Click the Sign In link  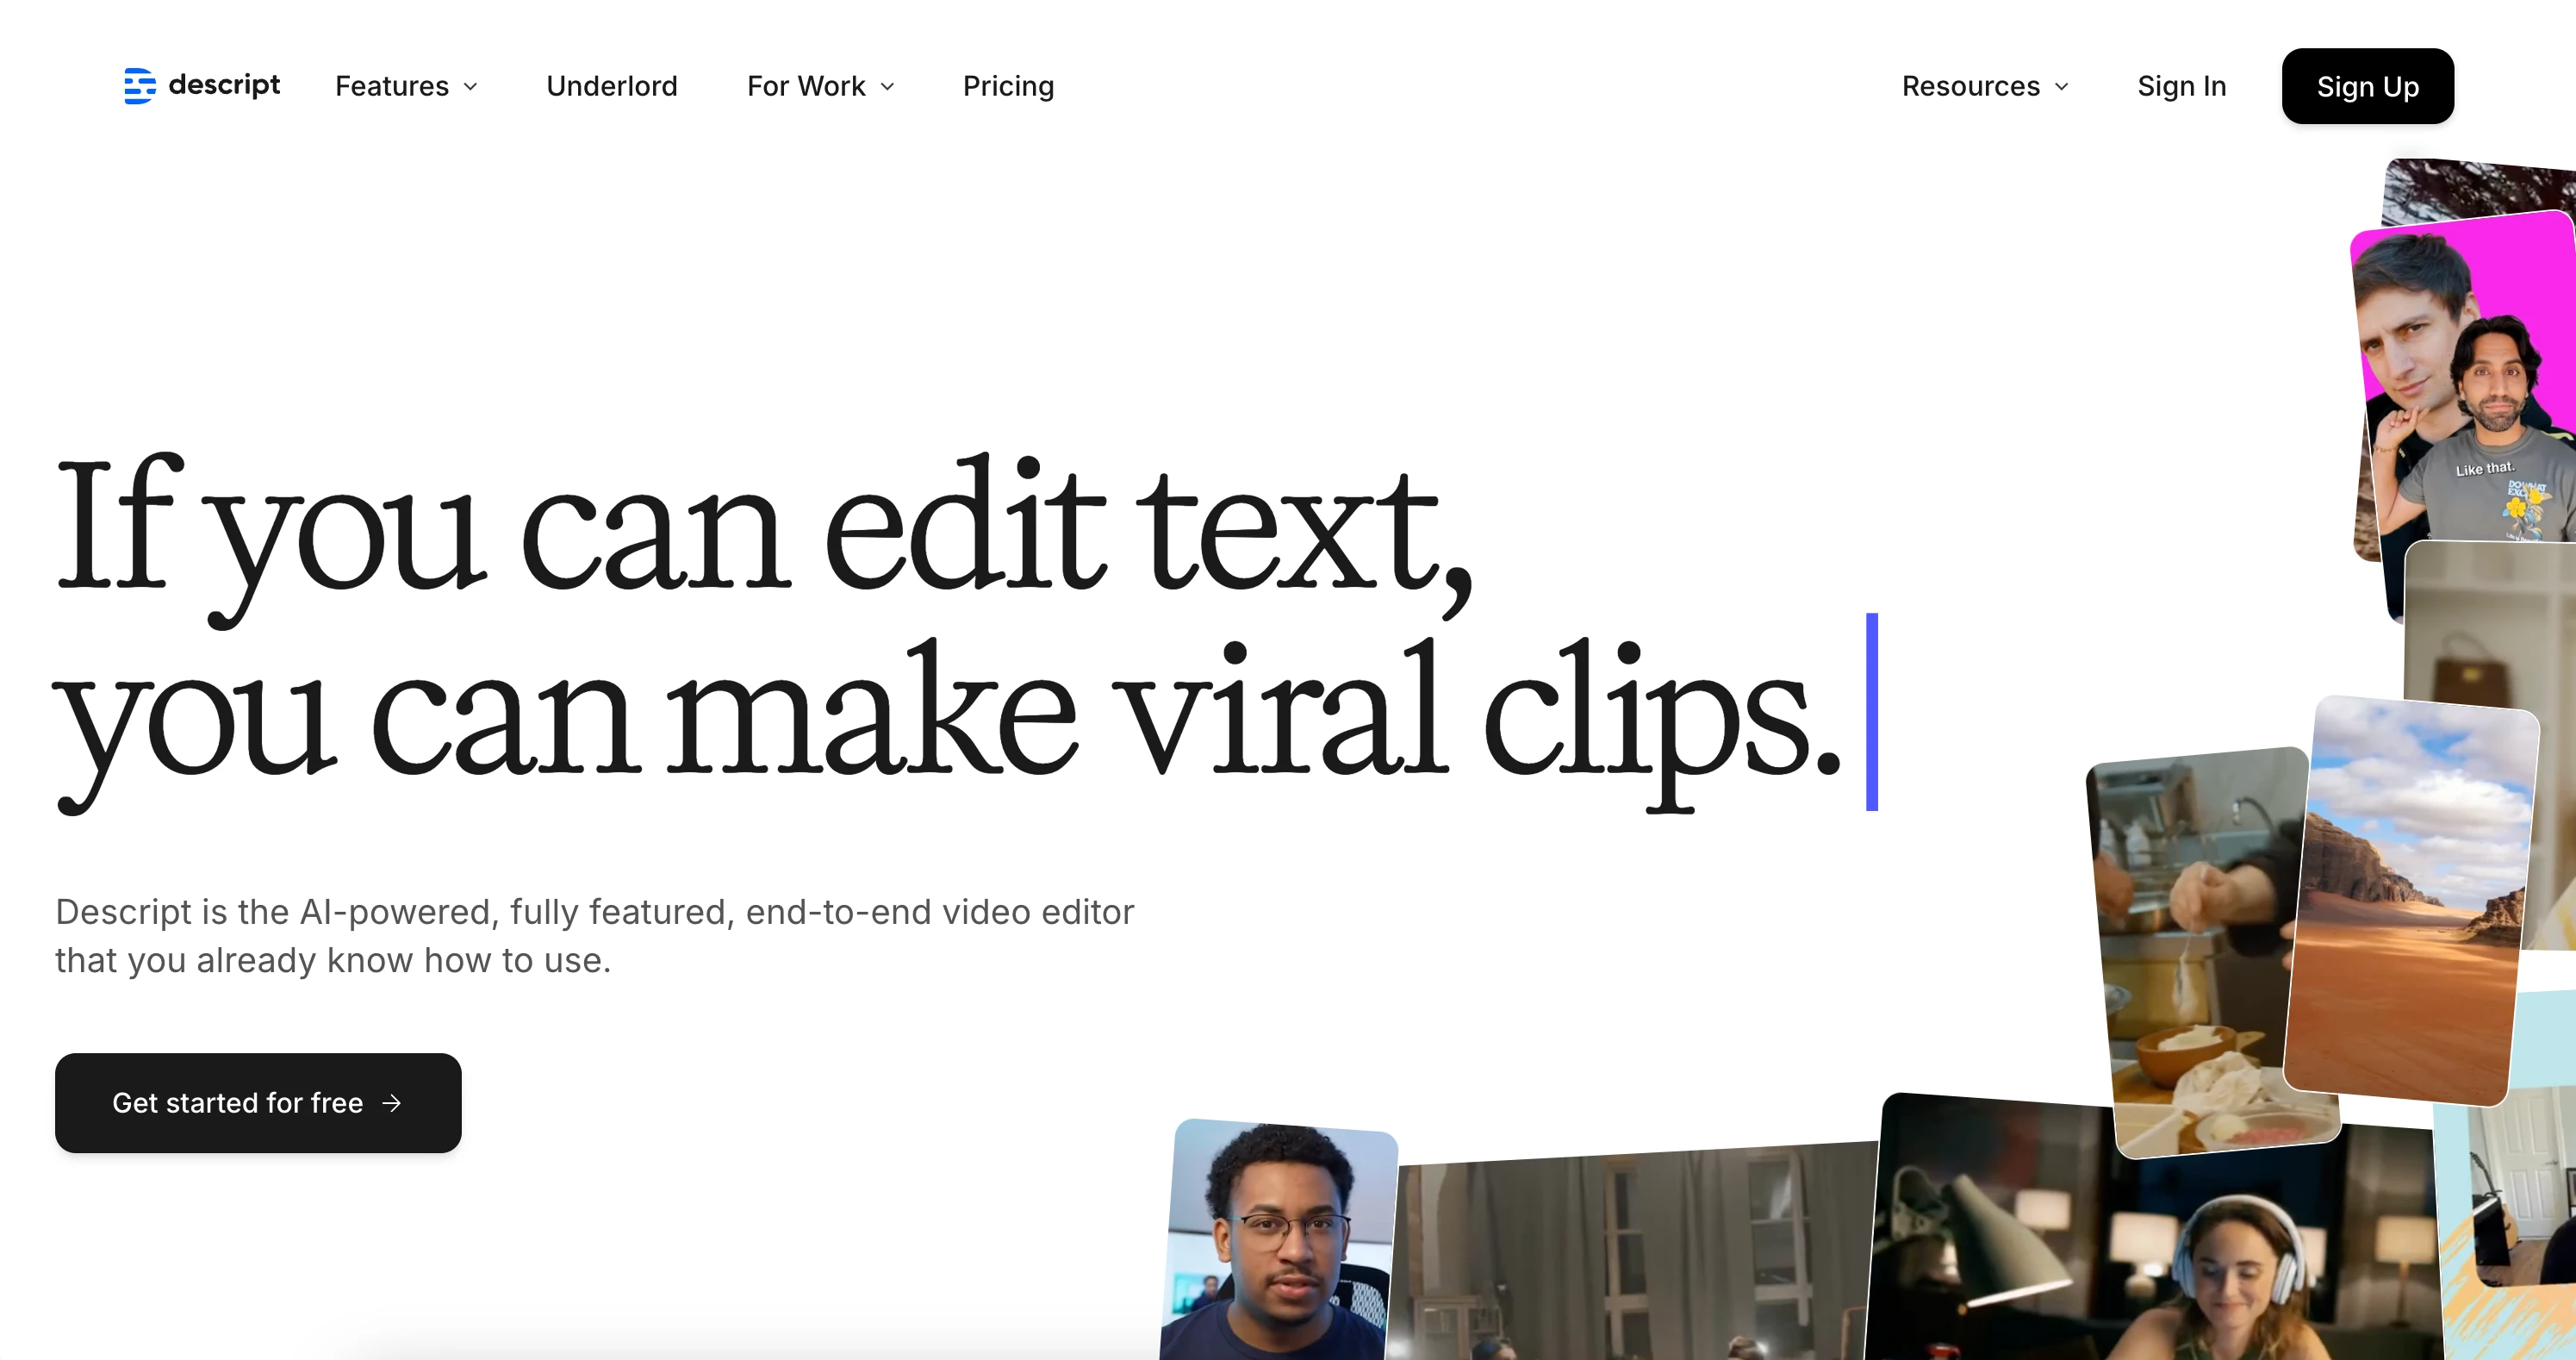[x=2181, y=87]
